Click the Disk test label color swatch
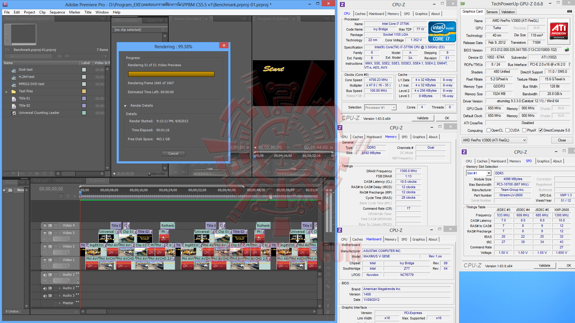The image size is (575, 323). pos(84,70)
